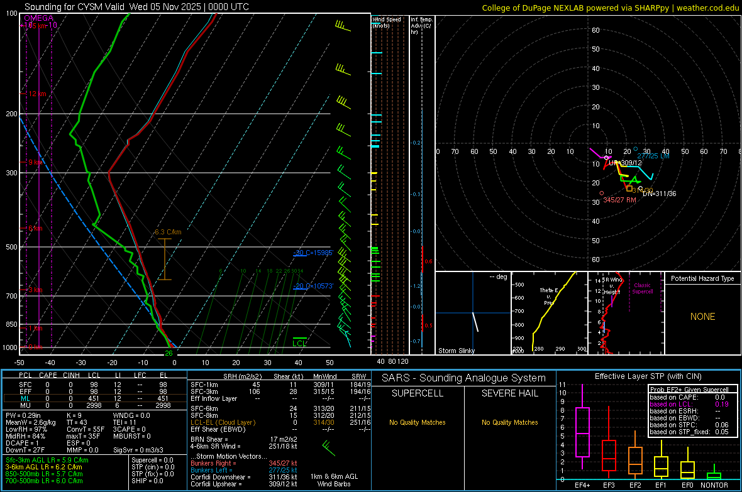Click the isotherm height label ending in 15985'
742x492 pixels.
[x=313, y=253]
